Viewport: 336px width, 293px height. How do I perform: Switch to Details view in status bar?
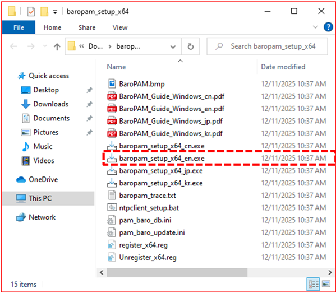(313, 284)
